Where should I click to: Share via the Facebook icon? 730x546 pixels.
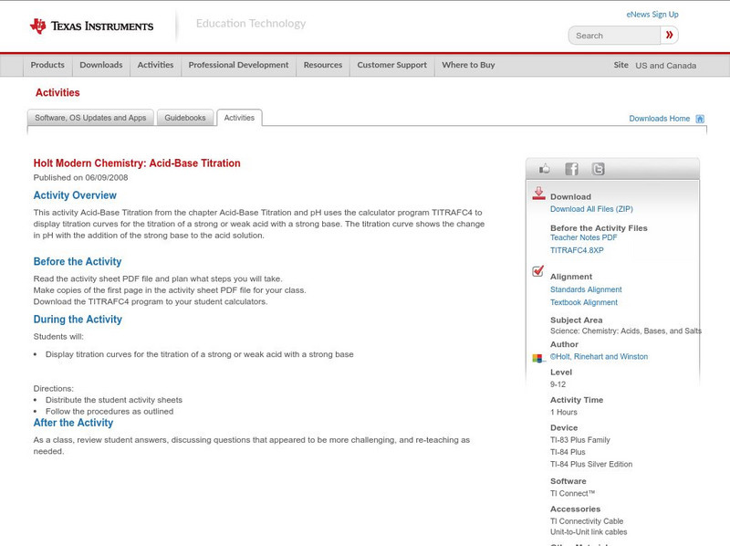coord(571,169)
